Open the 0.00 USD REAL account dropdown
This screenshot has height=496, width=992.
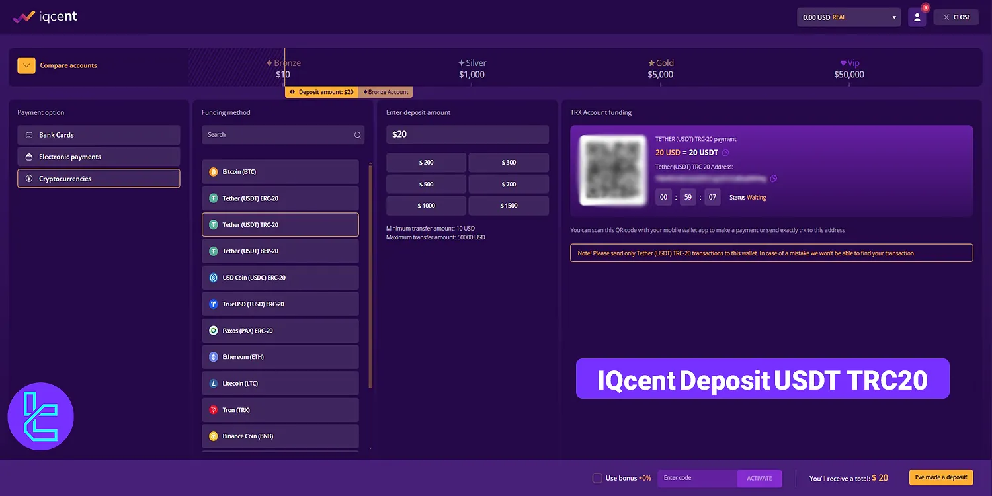click(848, 17)
